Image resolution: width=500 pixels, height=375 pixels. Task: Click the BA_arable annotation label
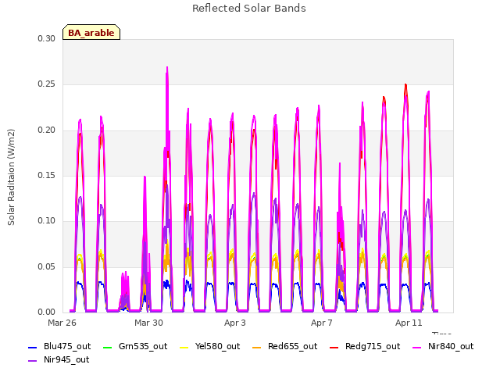pos(91,32)
